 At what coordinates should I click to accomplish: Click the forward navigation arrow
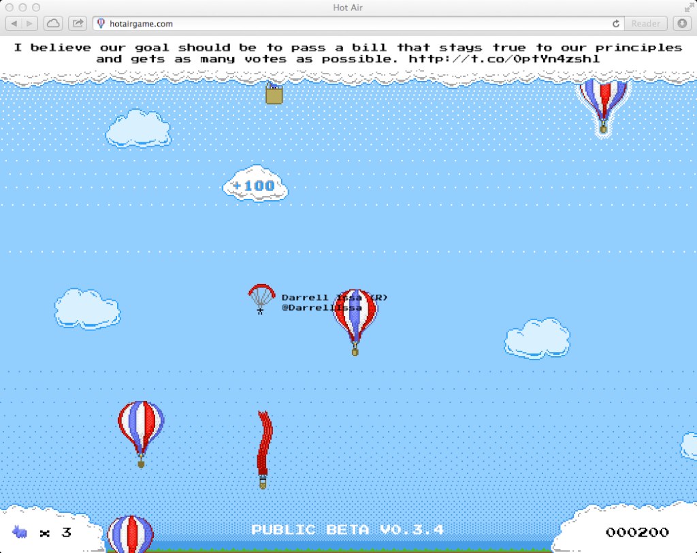coord(29,22)
